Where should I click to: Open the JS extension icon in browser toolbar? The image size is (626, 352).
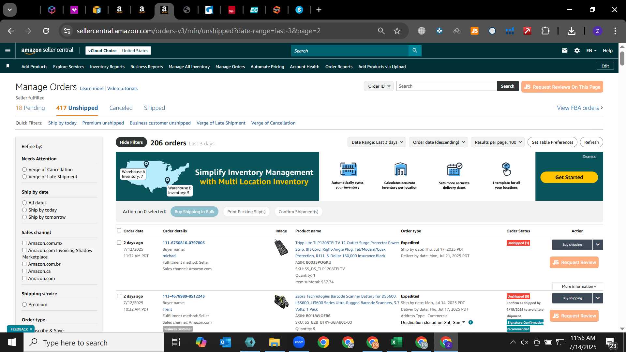474,31
